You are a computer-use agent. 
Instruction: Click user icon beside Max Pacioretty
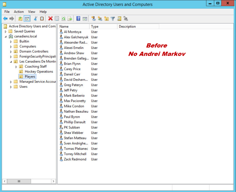(x=61, y=101)
